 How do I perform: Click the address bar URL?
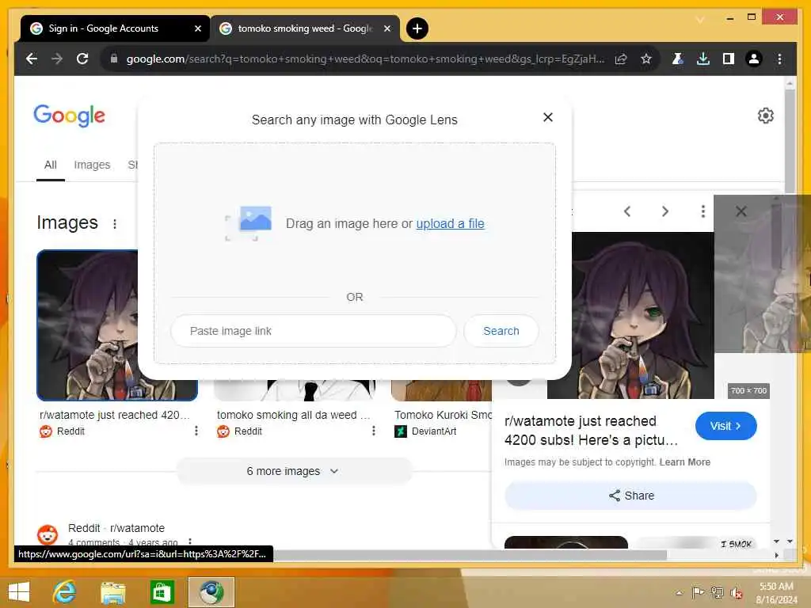point(365,59)
